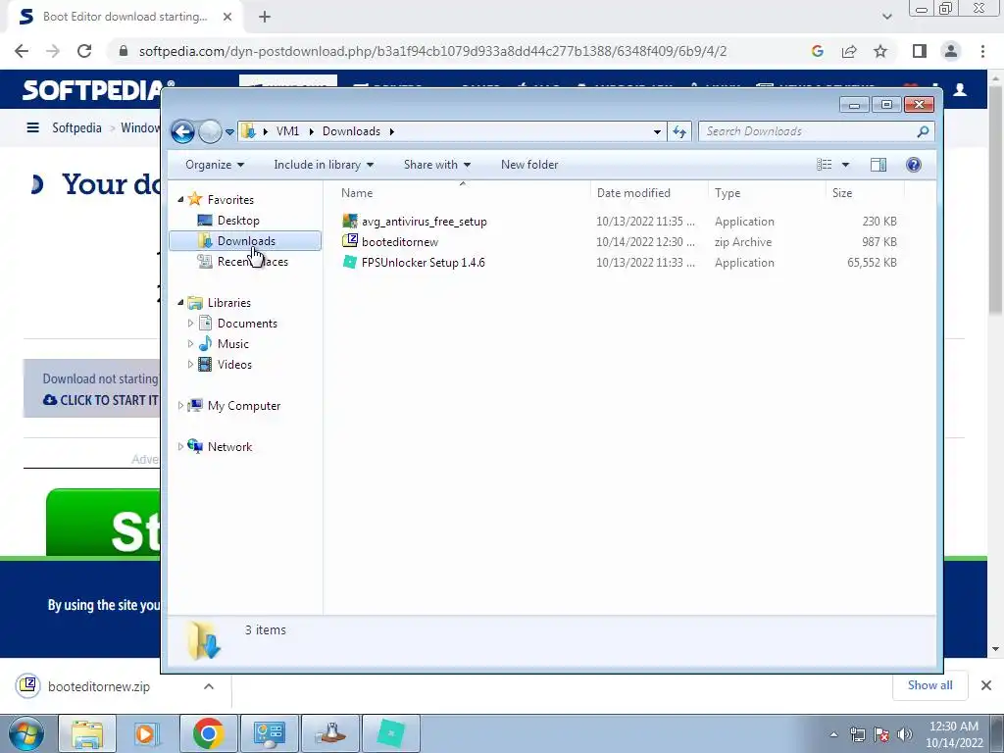The height and width of the screenshot is (753, 1004).
Task: Open the Organize menu
Action: pos(215,165)
